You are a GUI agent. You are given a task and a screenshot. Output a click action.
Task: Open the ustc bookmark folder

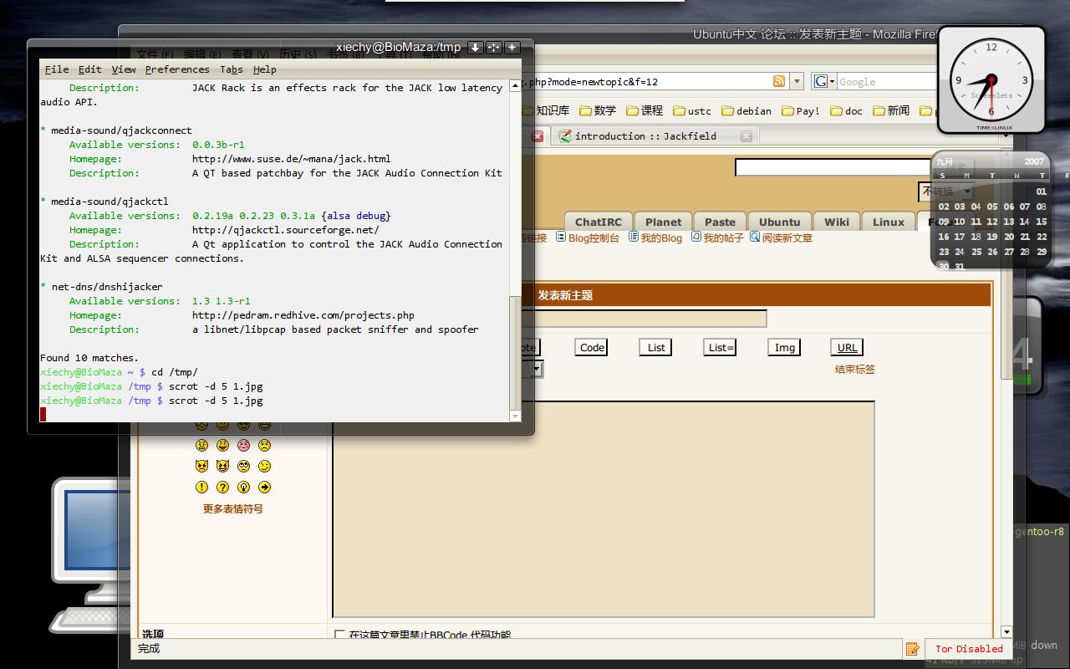(692, 110)
